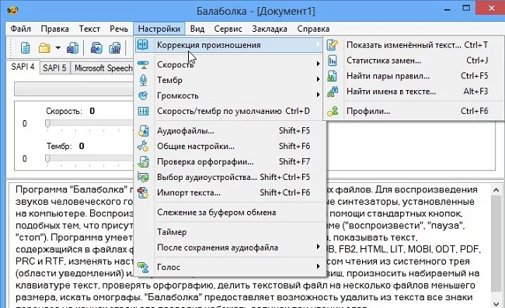Click the split audio files toolbar icon
The height and width of the screenshot is (308, 505).
115,48
